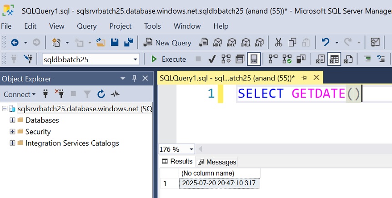Click the New Query button
The image size is (392, 198).
point(167,43)
